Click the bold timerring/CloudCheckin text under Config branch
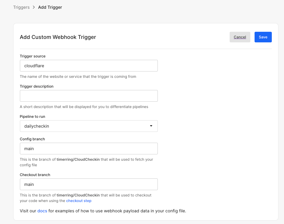This screenshot has width=284, height=224. [x=78, y=159]
